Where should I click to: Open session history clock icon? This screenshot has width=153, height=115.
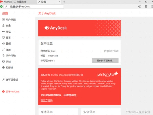click(x=139, y=7)
